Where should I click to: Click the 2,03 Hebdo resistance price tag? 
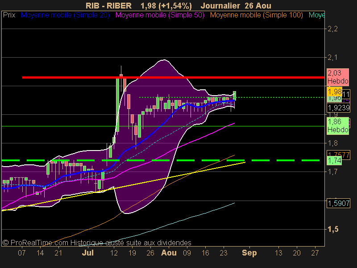point(338,77)
